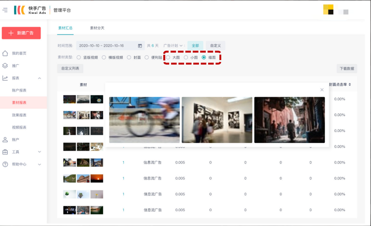Open 视频报表 in the sidebar
The width and height of the screenshot is (371, 226).
[x=19, y=127]
